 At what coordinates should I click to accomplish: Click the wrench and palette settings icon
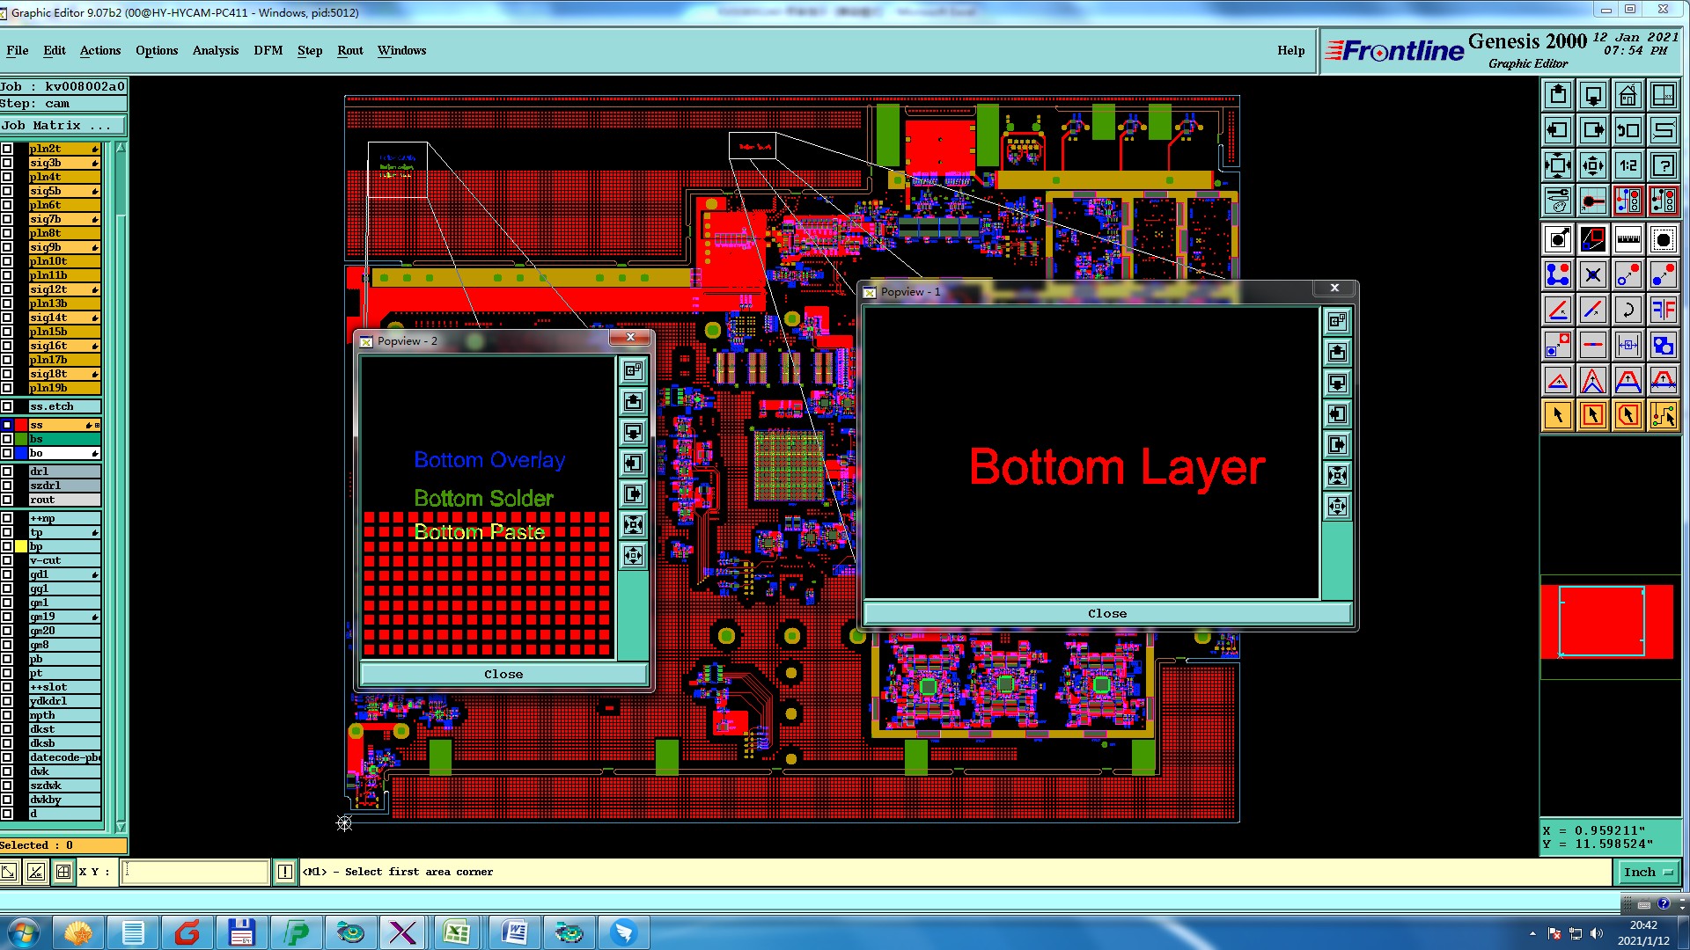(1557, 201)
